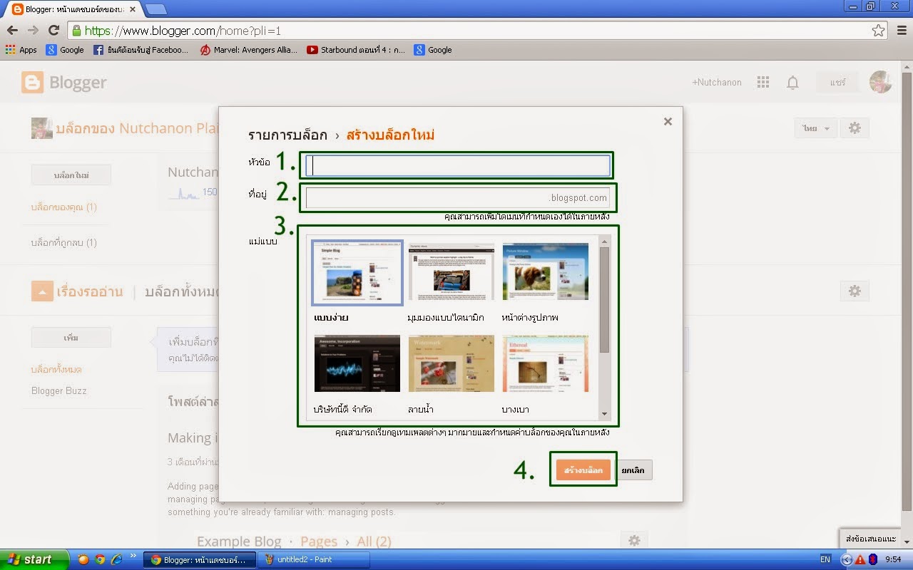Open the last Google bookmark
Screen dimensions: 913x570
coord(433,50)
